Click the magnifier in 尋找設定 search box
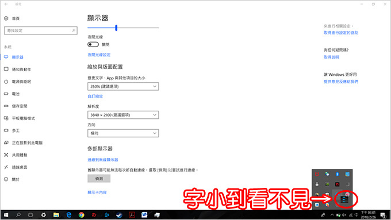The width and height of the screenshot is (391, 220). point(74,30)
